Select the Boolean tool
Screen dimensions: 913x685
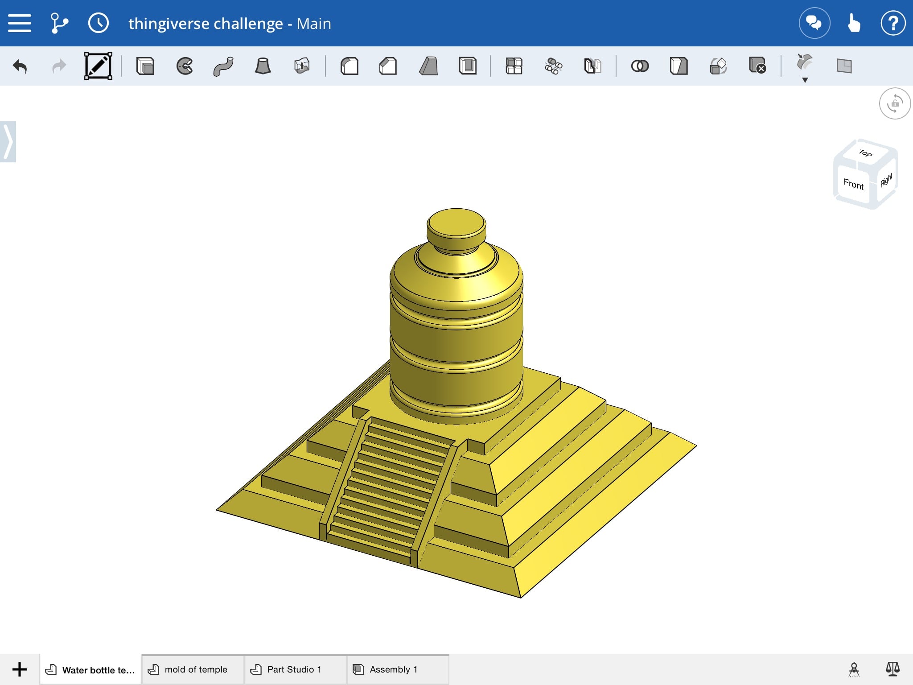pos(640,66)
